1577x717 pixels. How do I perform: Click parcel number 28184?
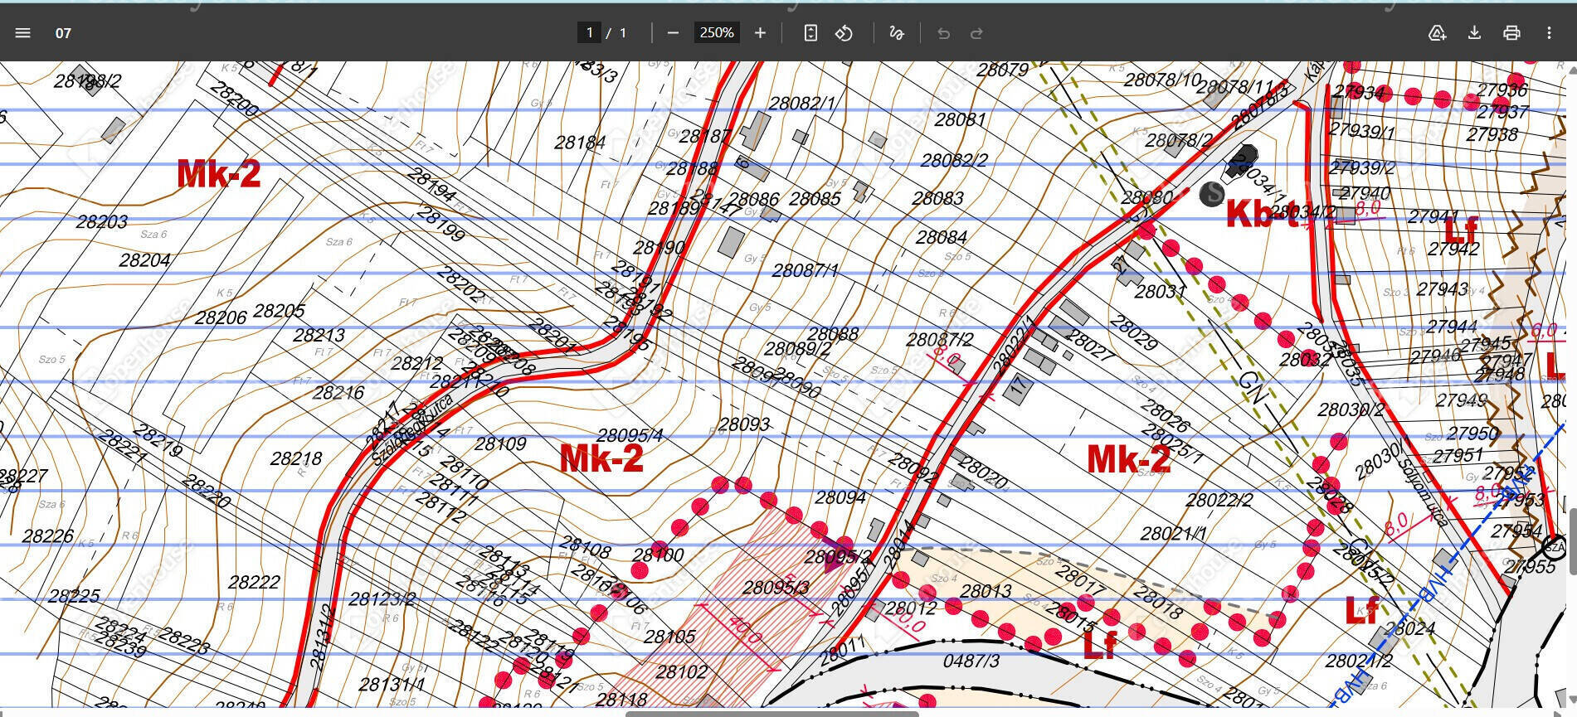point(580,142)
